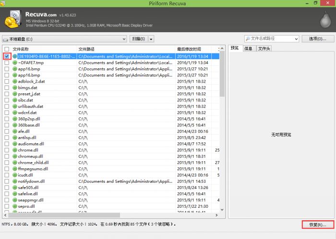Click the horizontal scrollbar thumb of file list
This screenshot has height=239, width=336.
[x=63, y=215]
